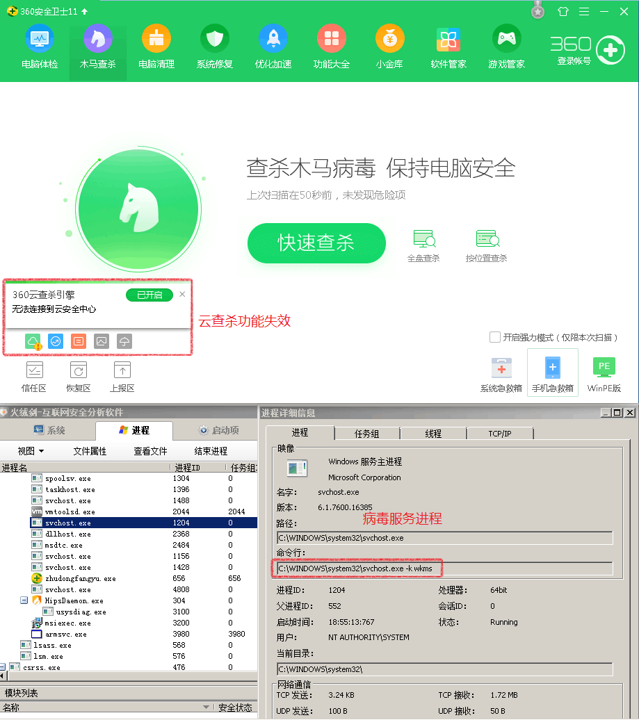Viewport: 639px width, 720px height.
Task: Open 软件管家 icon
Action: point(448,40)
